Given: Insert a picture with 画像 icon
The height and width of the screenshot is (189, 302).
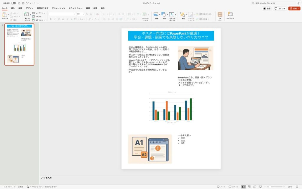Looking at the screenshot, I should (156, 14).
